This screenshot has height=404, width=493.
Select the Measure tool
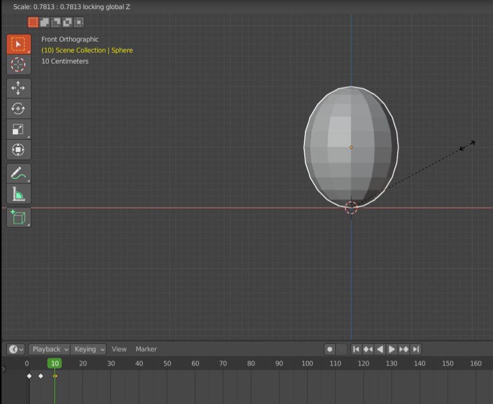click(18, 193)
